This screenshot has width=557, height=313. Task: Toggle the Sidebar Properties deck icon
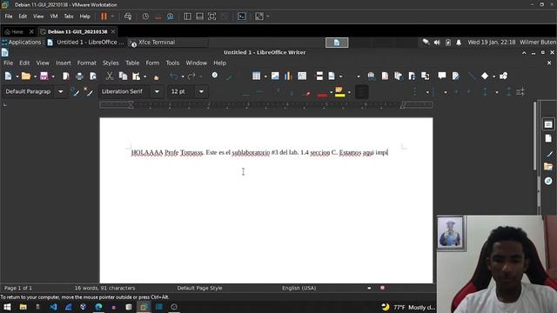548,124
